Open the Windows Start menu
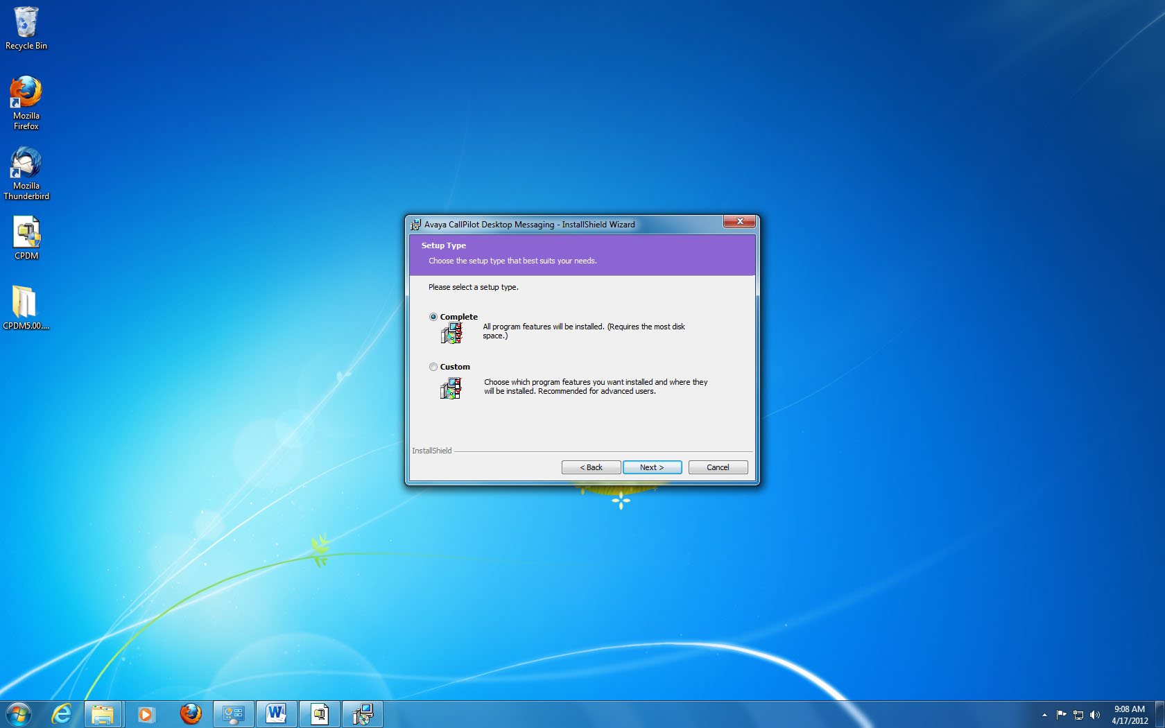Screen dimensions: 1165x728 pos(19,714)
